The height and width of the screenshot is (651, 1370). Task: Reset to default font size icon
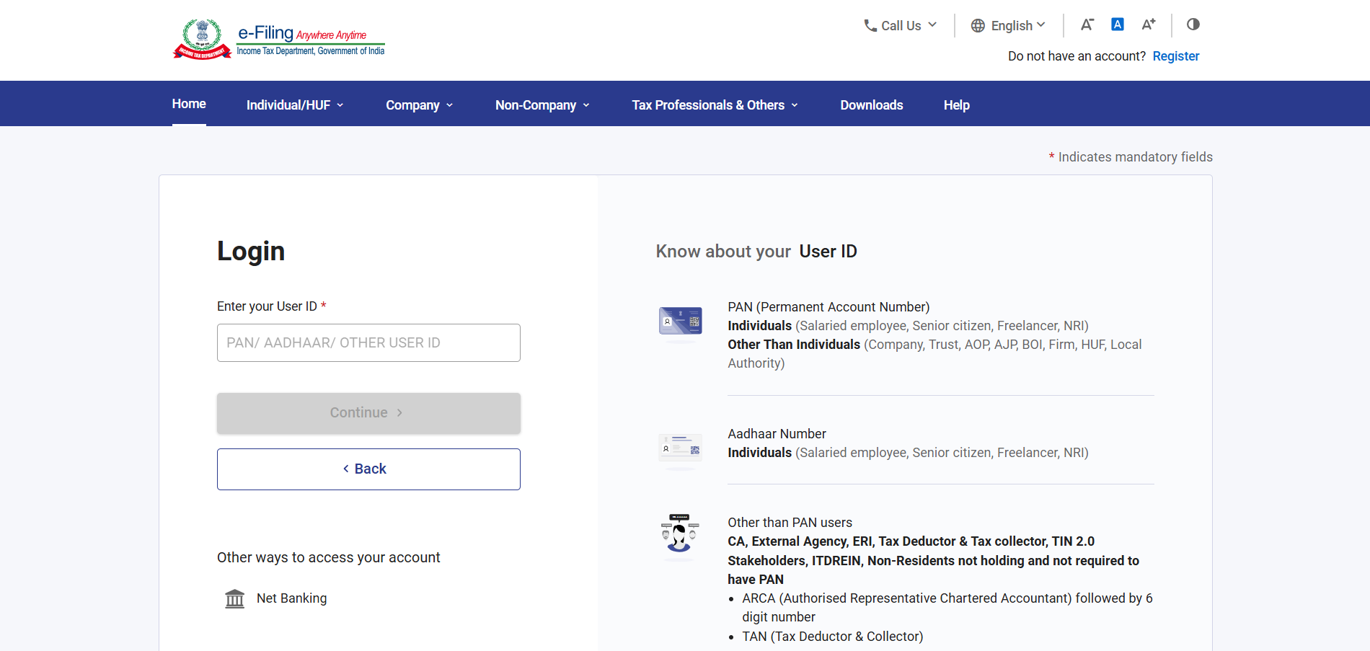tap(1118, 25)
